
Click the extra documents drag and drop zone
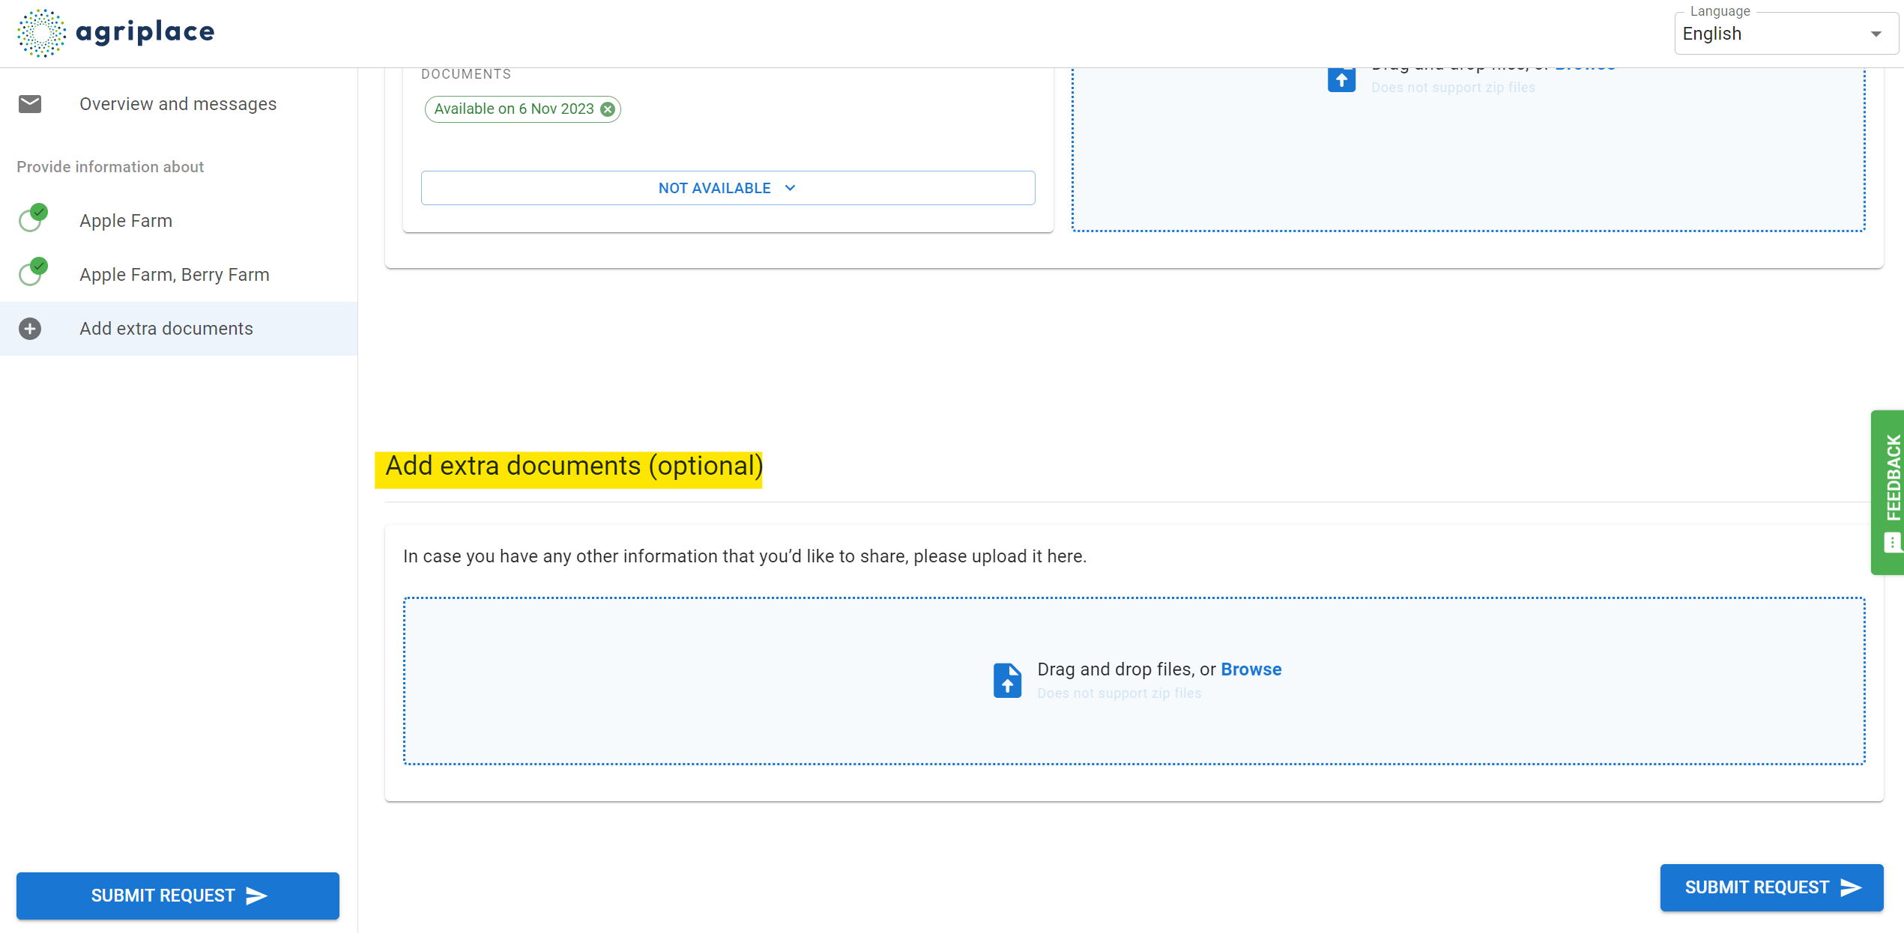(x=1134, y=681)
